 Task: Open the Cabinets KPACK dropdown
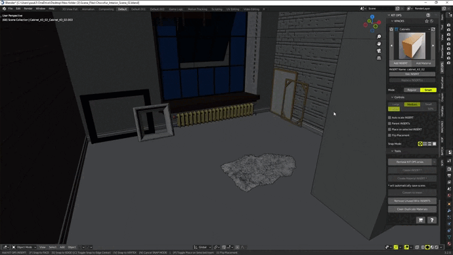pos(412,29)
